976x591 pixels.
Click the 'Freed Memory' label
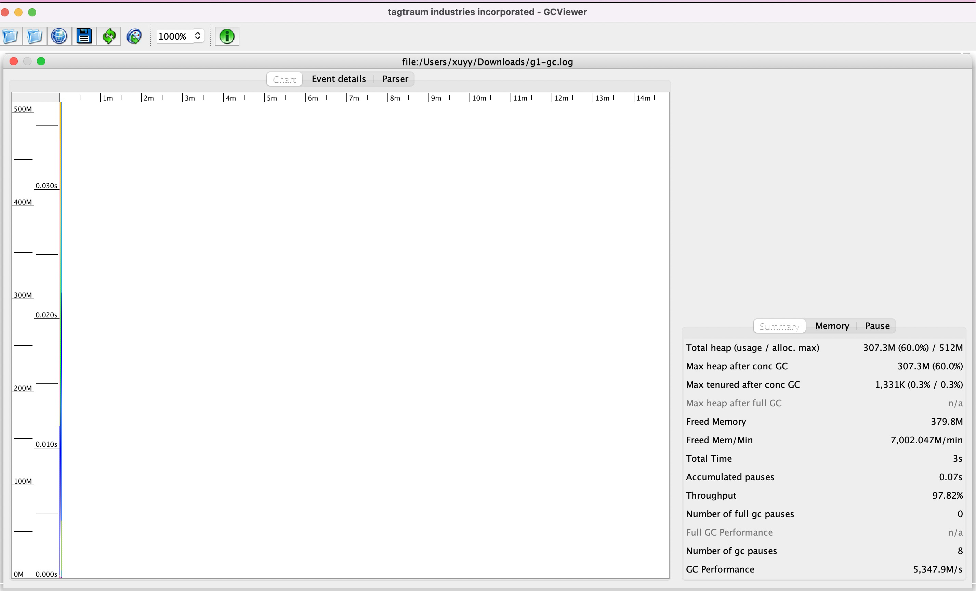tap(716, 421)
